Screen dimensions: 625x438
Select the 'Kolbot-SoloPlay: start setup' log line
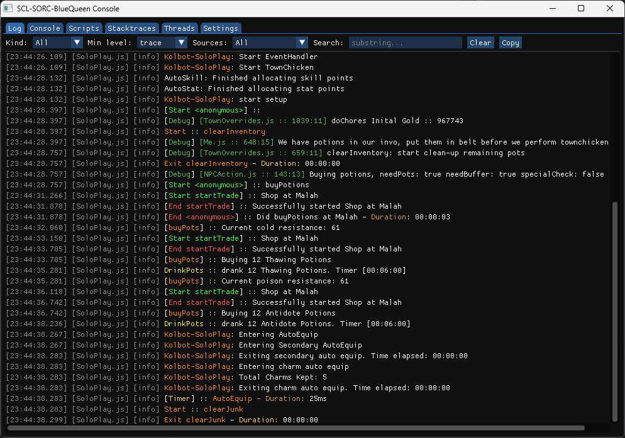pos(147,99)
